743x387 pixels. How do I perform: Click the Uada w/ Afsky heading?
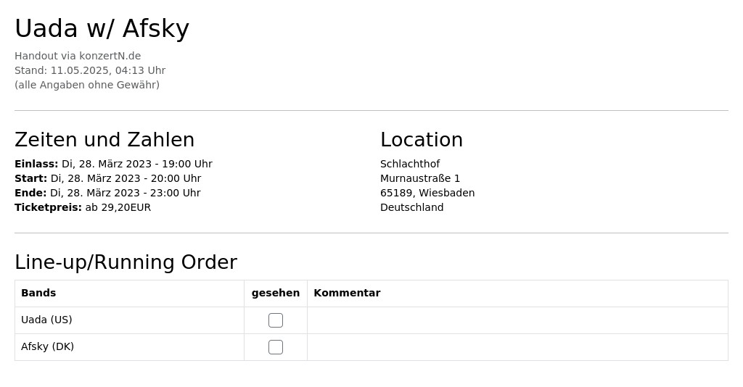(102, 28)
